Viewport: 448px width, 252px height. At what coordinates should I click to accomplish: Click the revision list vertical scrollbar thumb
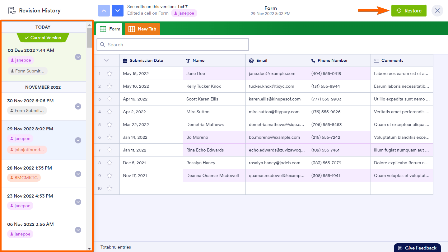[x=89, y=37]
